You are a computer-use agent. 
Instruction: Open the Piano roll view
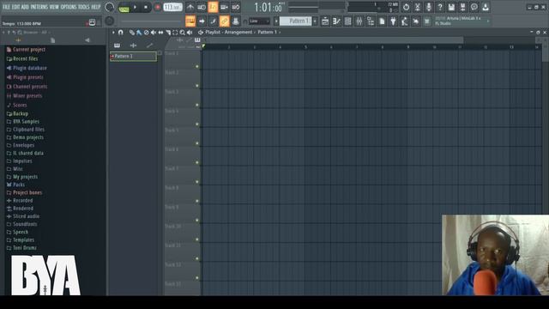pos(336,21)
